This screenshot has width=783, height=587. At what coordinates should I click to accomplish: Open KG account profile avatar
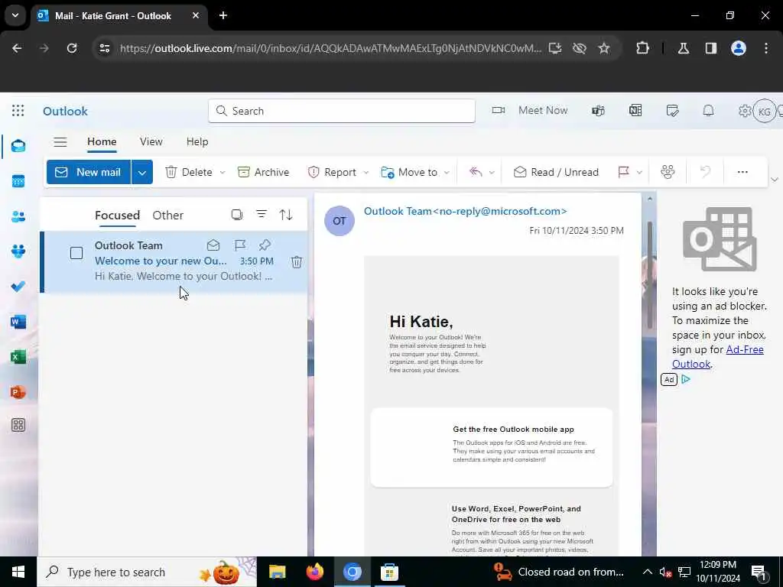pyautogui.click(x=764, y=112)
